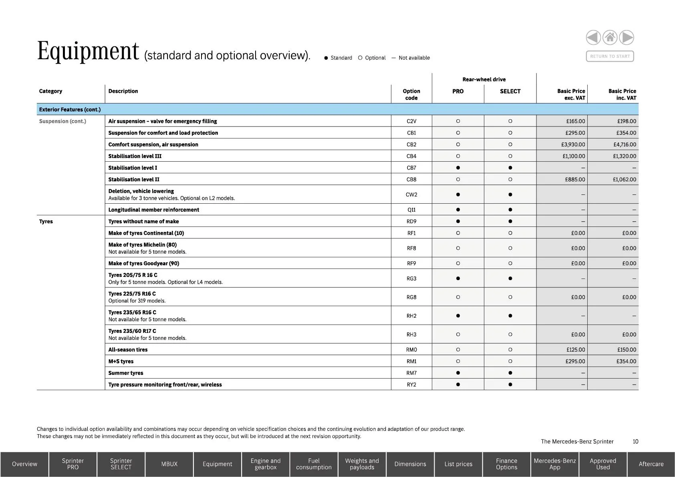Click option code RM0
The image size is (675, 477).
411,350
